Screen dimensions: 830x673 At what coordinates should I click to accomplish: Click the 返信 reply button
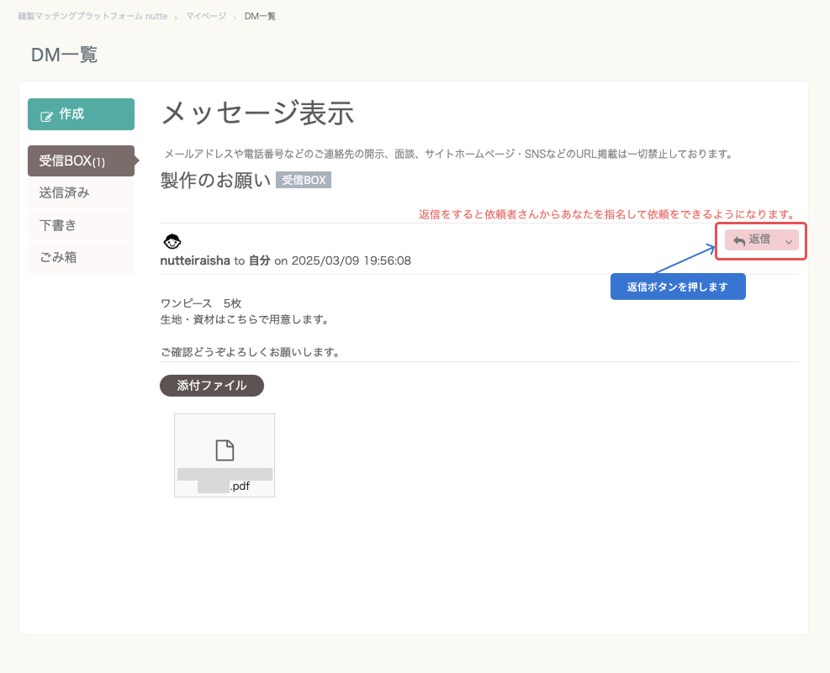pos(761,240)
